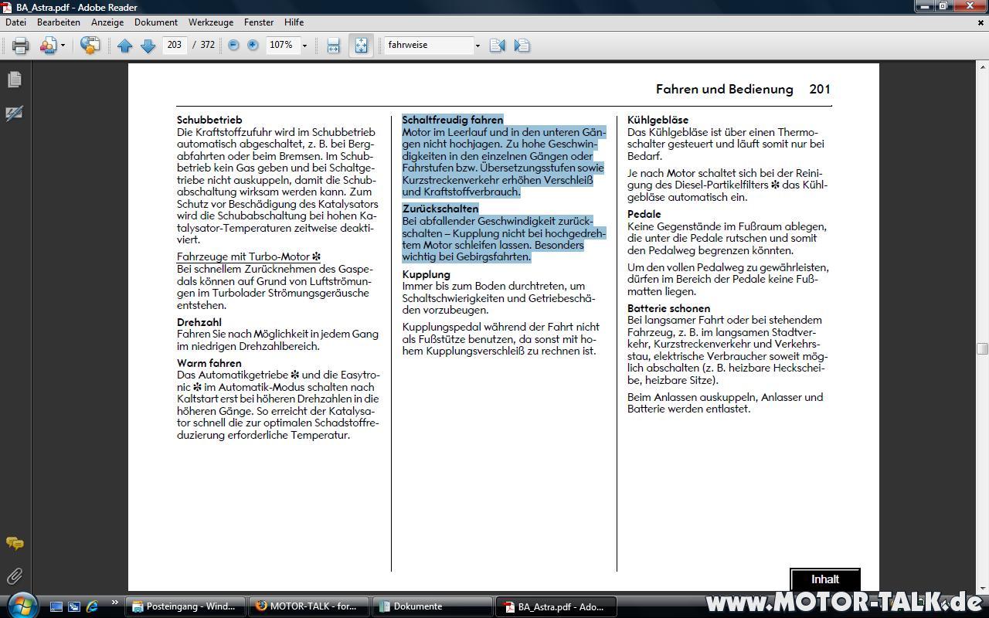989x618 pixels.
Task: Click the Windows Start orb
Action: pyautogui.click(x=21, y=605)
